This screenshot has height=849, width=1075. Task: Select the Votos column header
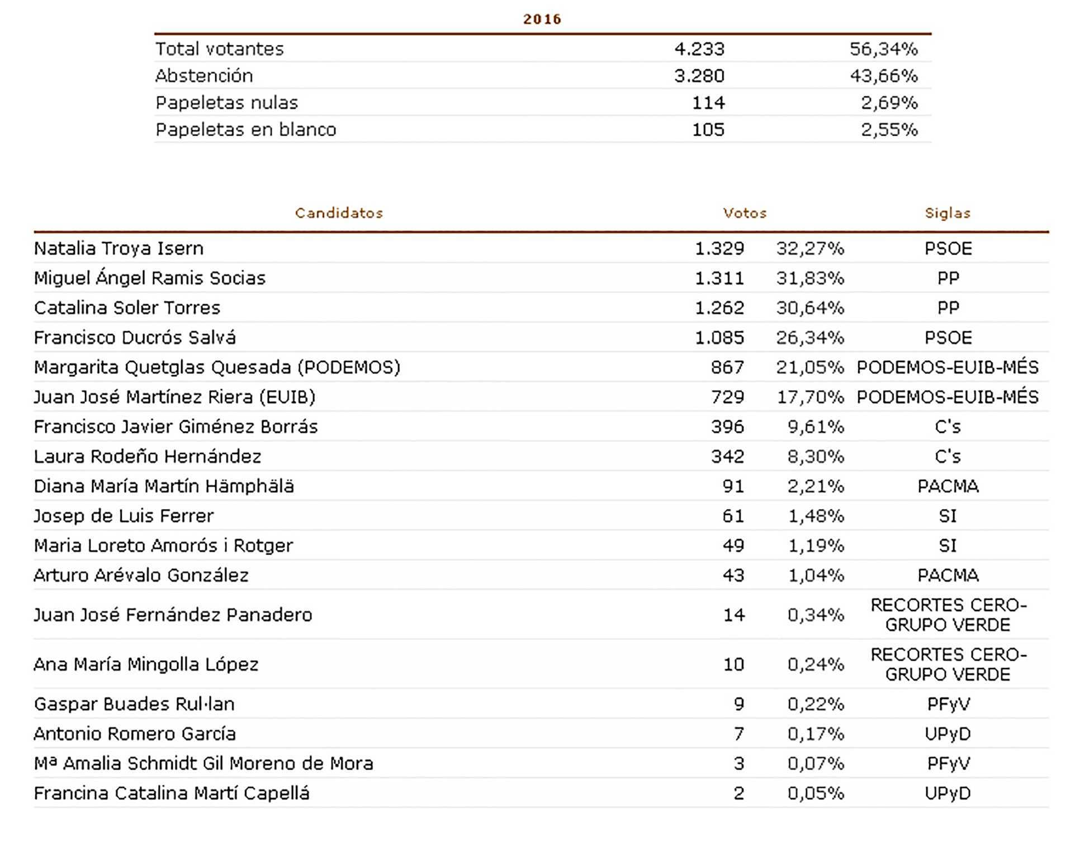pyautogui.click(x=745, y=213)
